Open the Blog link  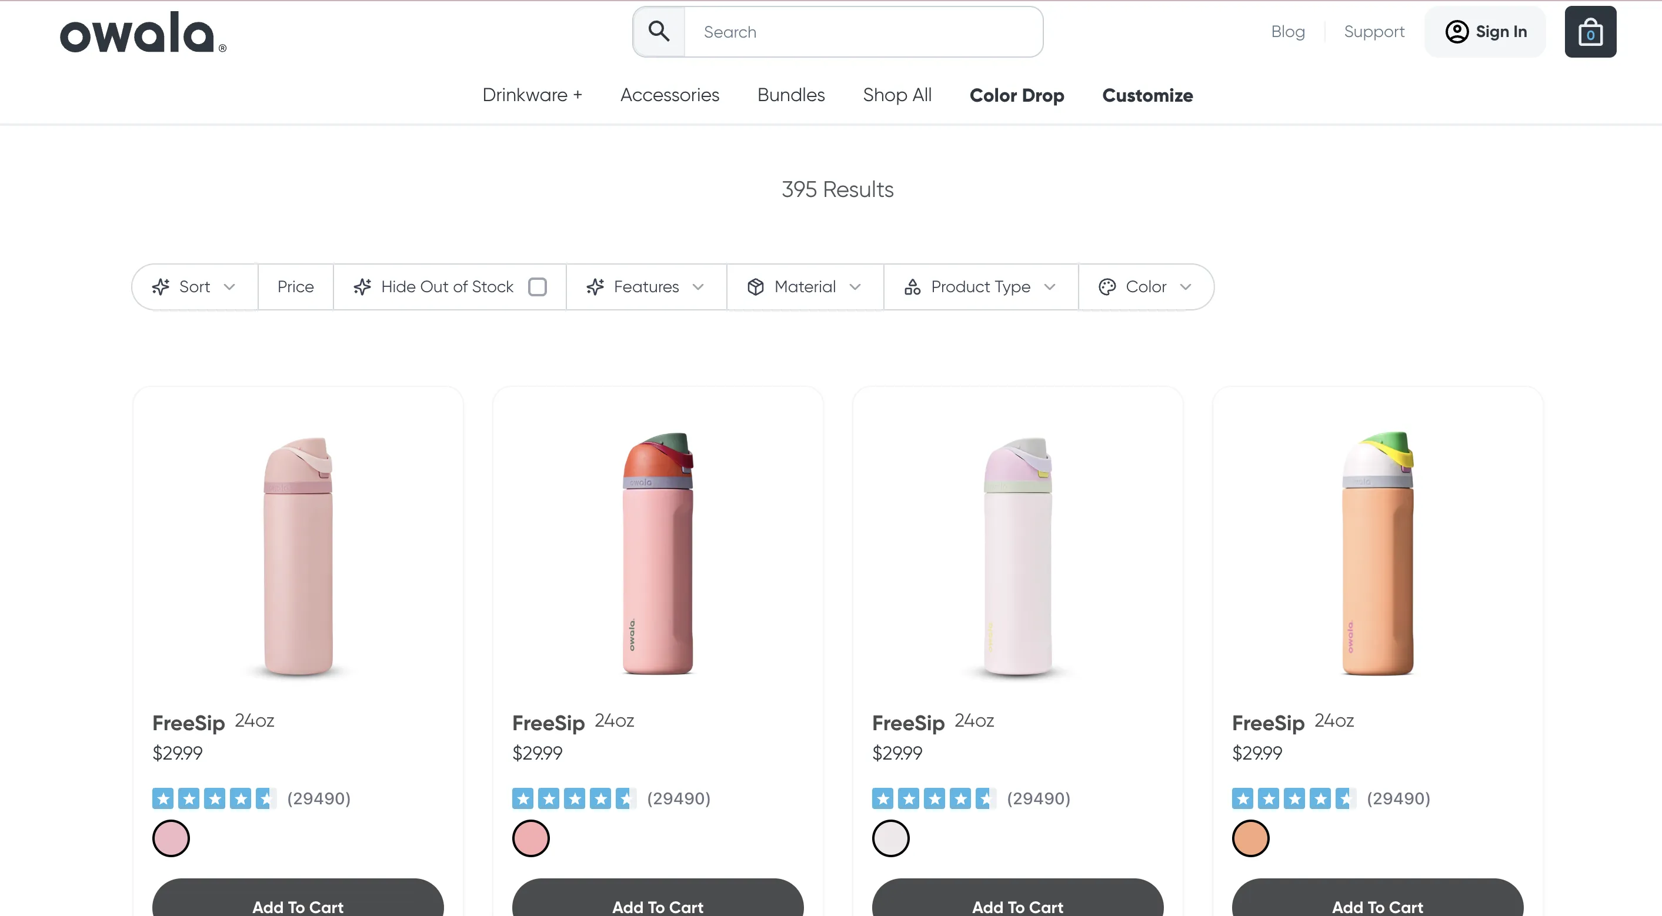point(1288,32)
